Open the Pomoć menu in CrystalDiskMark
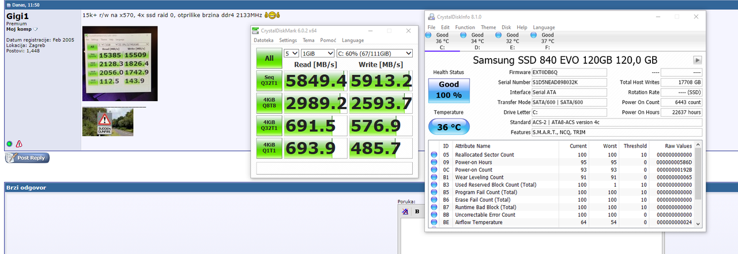This screenshot has height=254, width=738. point(328,40)
